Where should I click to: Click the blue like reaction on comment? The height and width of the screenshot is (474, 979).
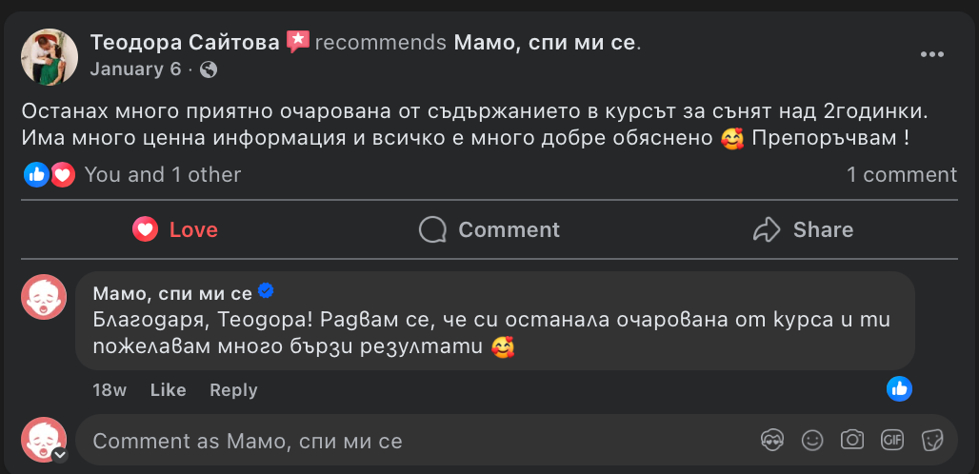point(899,387)
